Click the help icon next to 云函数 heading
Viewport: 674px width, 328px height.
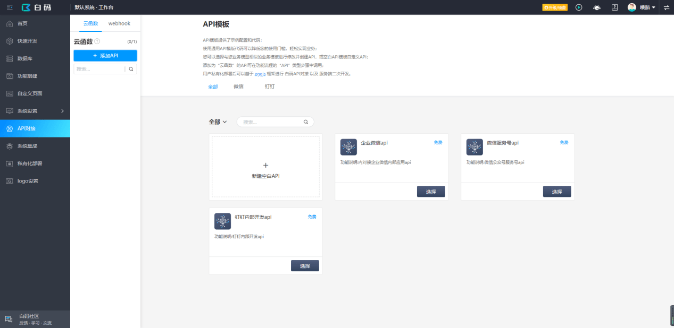(x=97, y=41)
